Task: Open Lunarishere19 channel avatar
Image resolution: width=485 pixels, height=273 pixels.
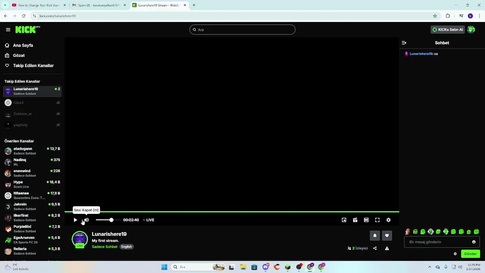Action: tap(80, 239)
